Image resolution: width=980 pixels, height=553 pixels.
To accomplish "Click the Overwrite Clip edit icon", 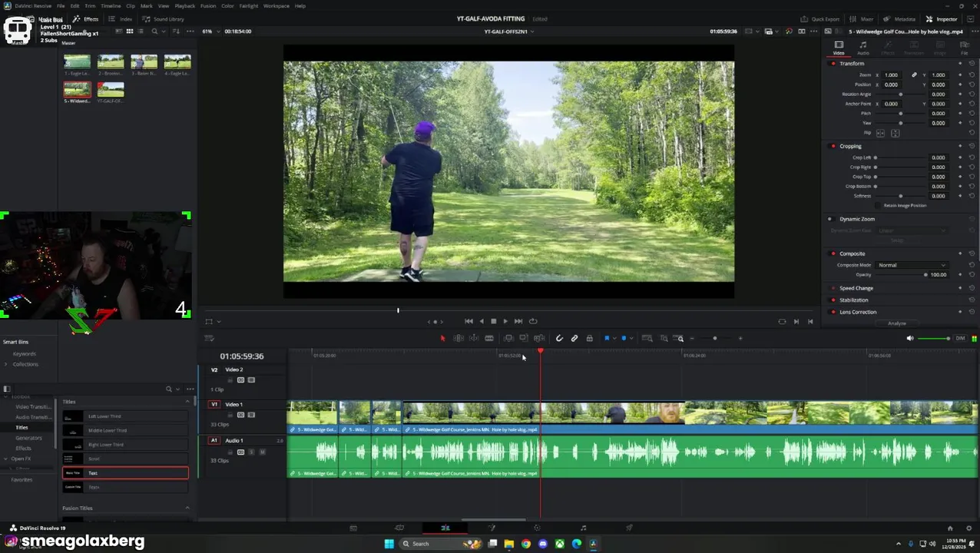I will (x=524, y=338).
